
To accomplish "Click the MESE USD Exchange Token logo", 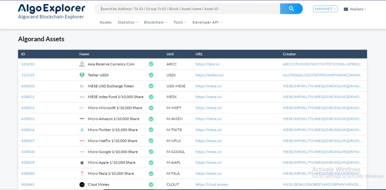I will (82, 86).
